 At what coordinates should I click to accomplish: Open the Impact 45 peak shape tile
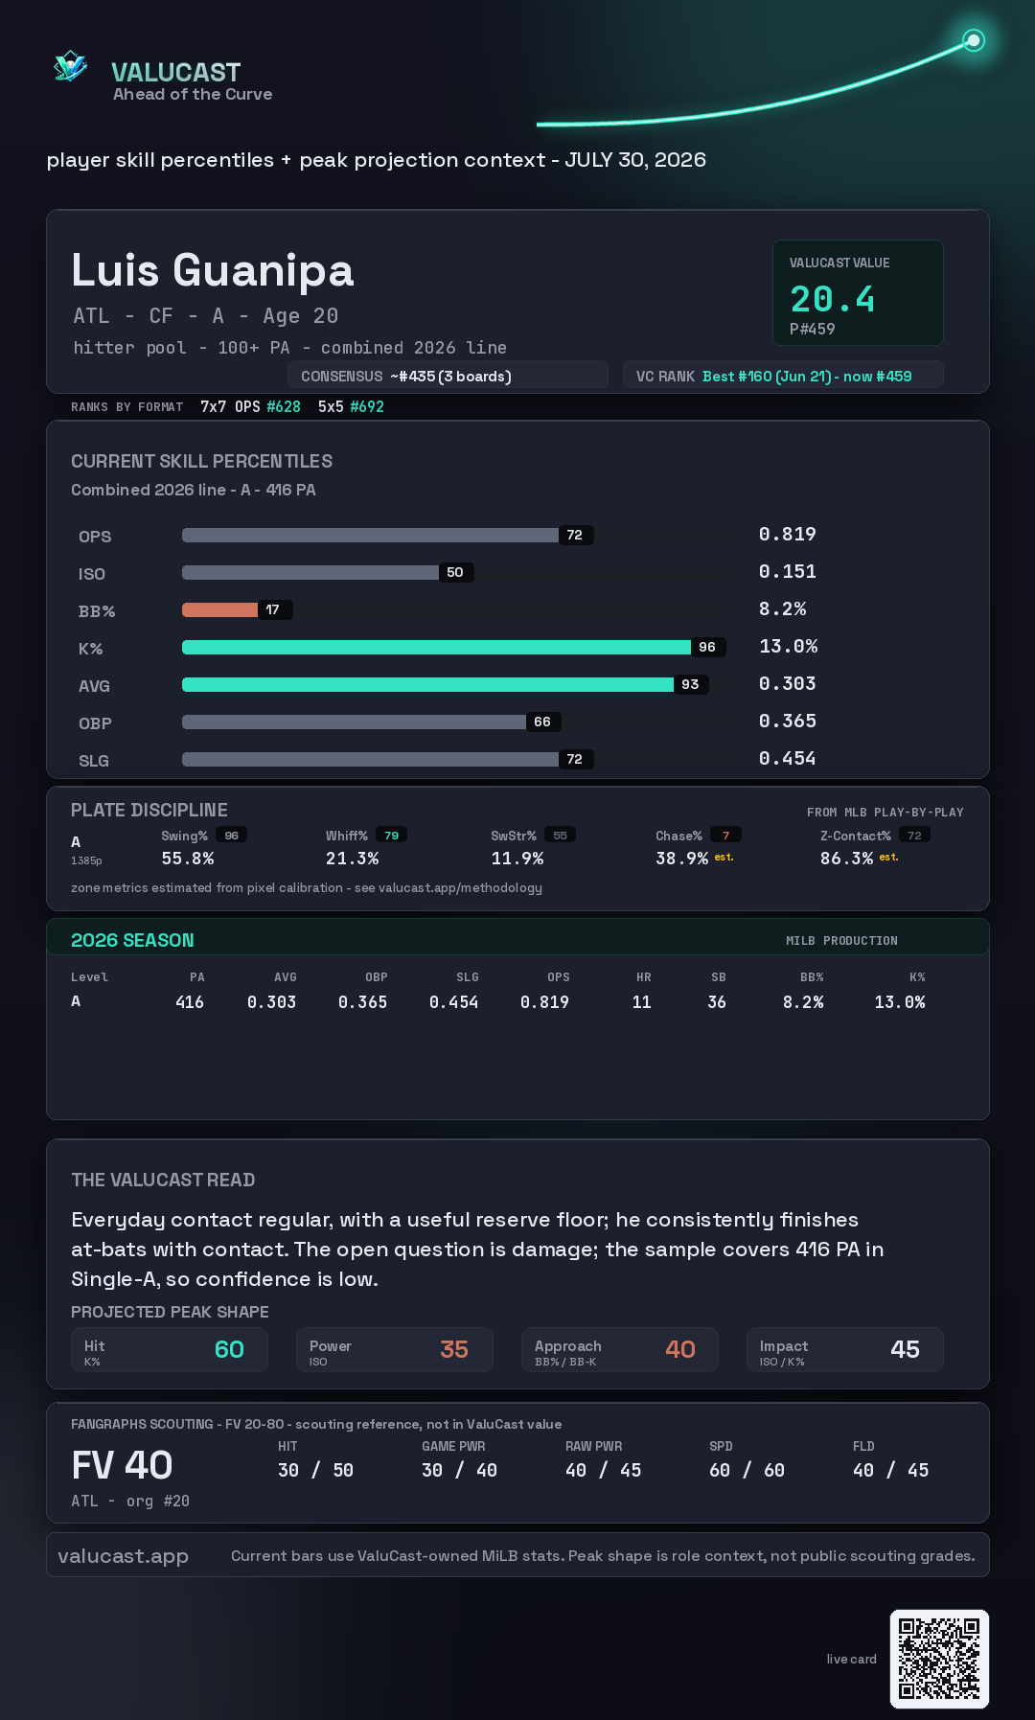tap(845, 1350)
